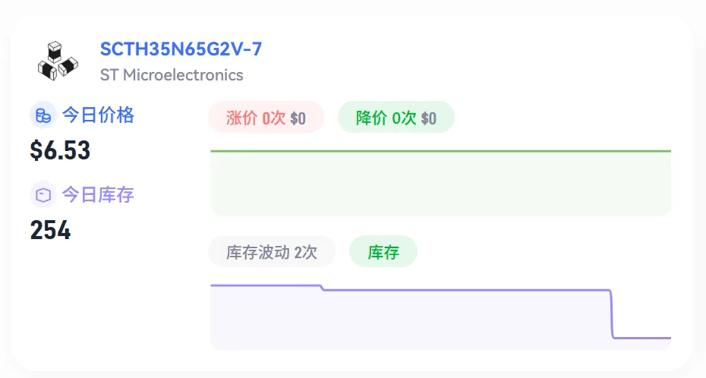The width and height of the screenshot is (706, 378).
Task: Click the $0 amount in the 降价 pill
Action: pyautogui.click(x=429, y=118)
